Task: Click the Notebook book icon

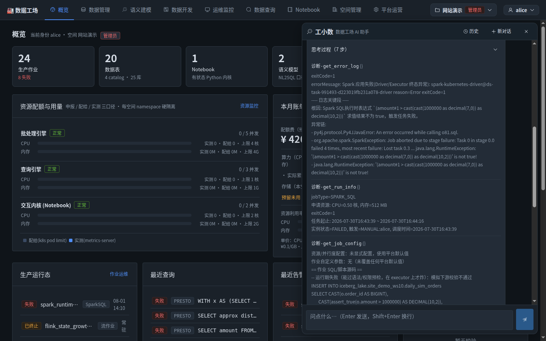Action: [x=290, y=10]
